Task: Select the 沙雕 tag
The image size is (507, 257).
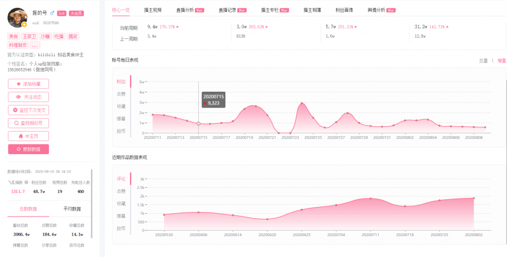Action: [x=46, y=37]
